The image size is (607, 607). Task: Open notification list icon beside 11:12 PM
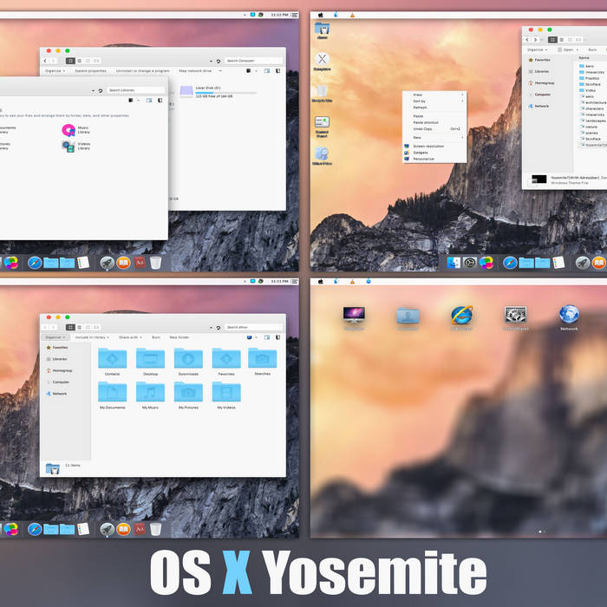pos(295,15)
